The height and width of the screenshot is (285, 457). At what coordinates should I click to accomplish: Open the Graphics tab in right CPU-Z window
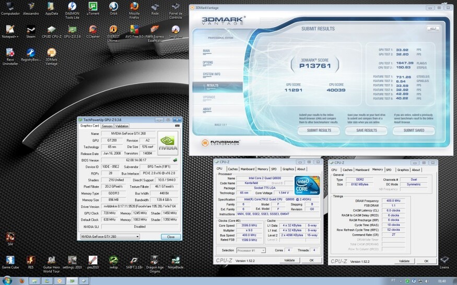(403, 170)
